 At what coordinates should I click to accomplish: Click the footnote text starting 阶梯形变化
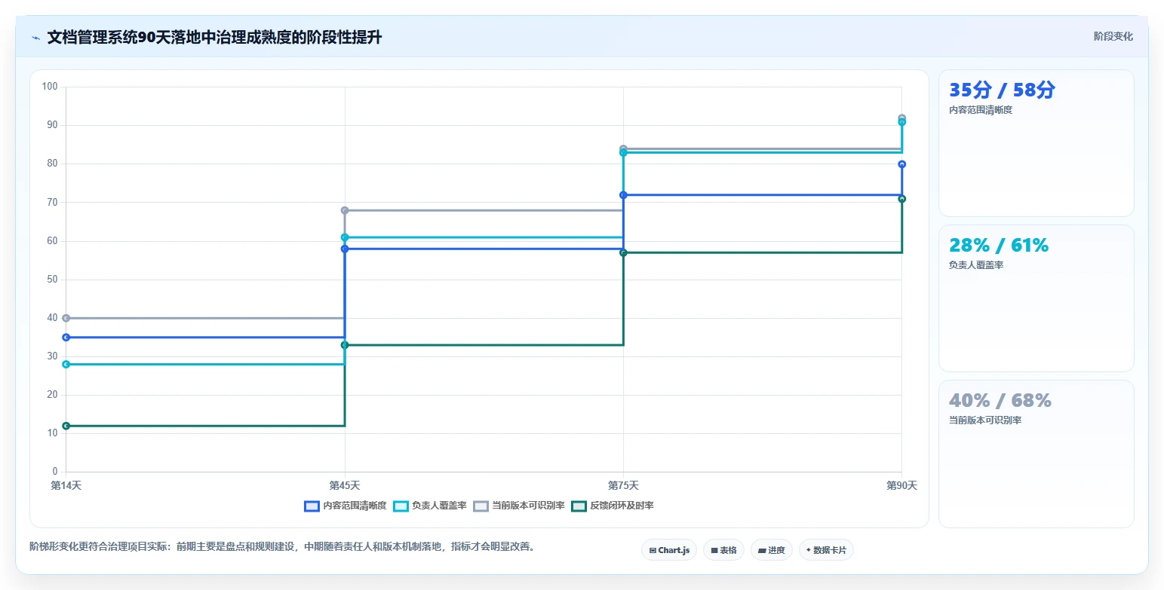(x=282, y=546)
